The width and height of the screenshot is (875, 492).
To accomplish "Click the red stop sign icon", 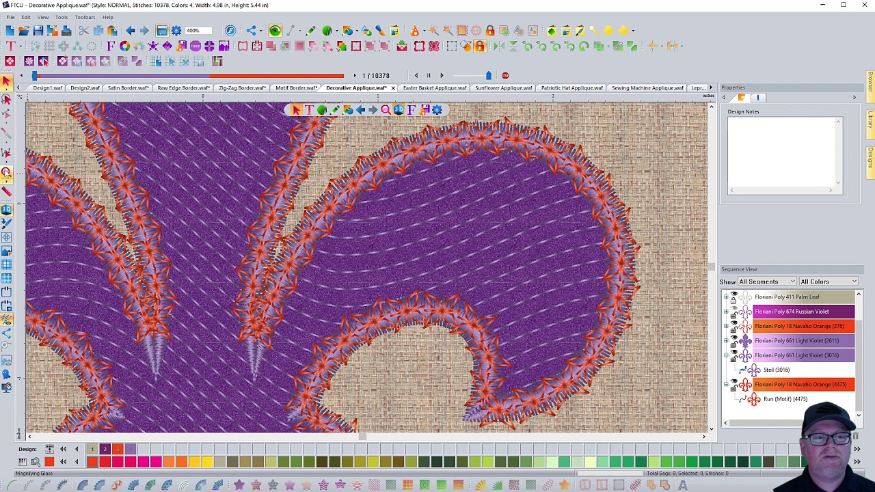I will click(x=505, y=75).
